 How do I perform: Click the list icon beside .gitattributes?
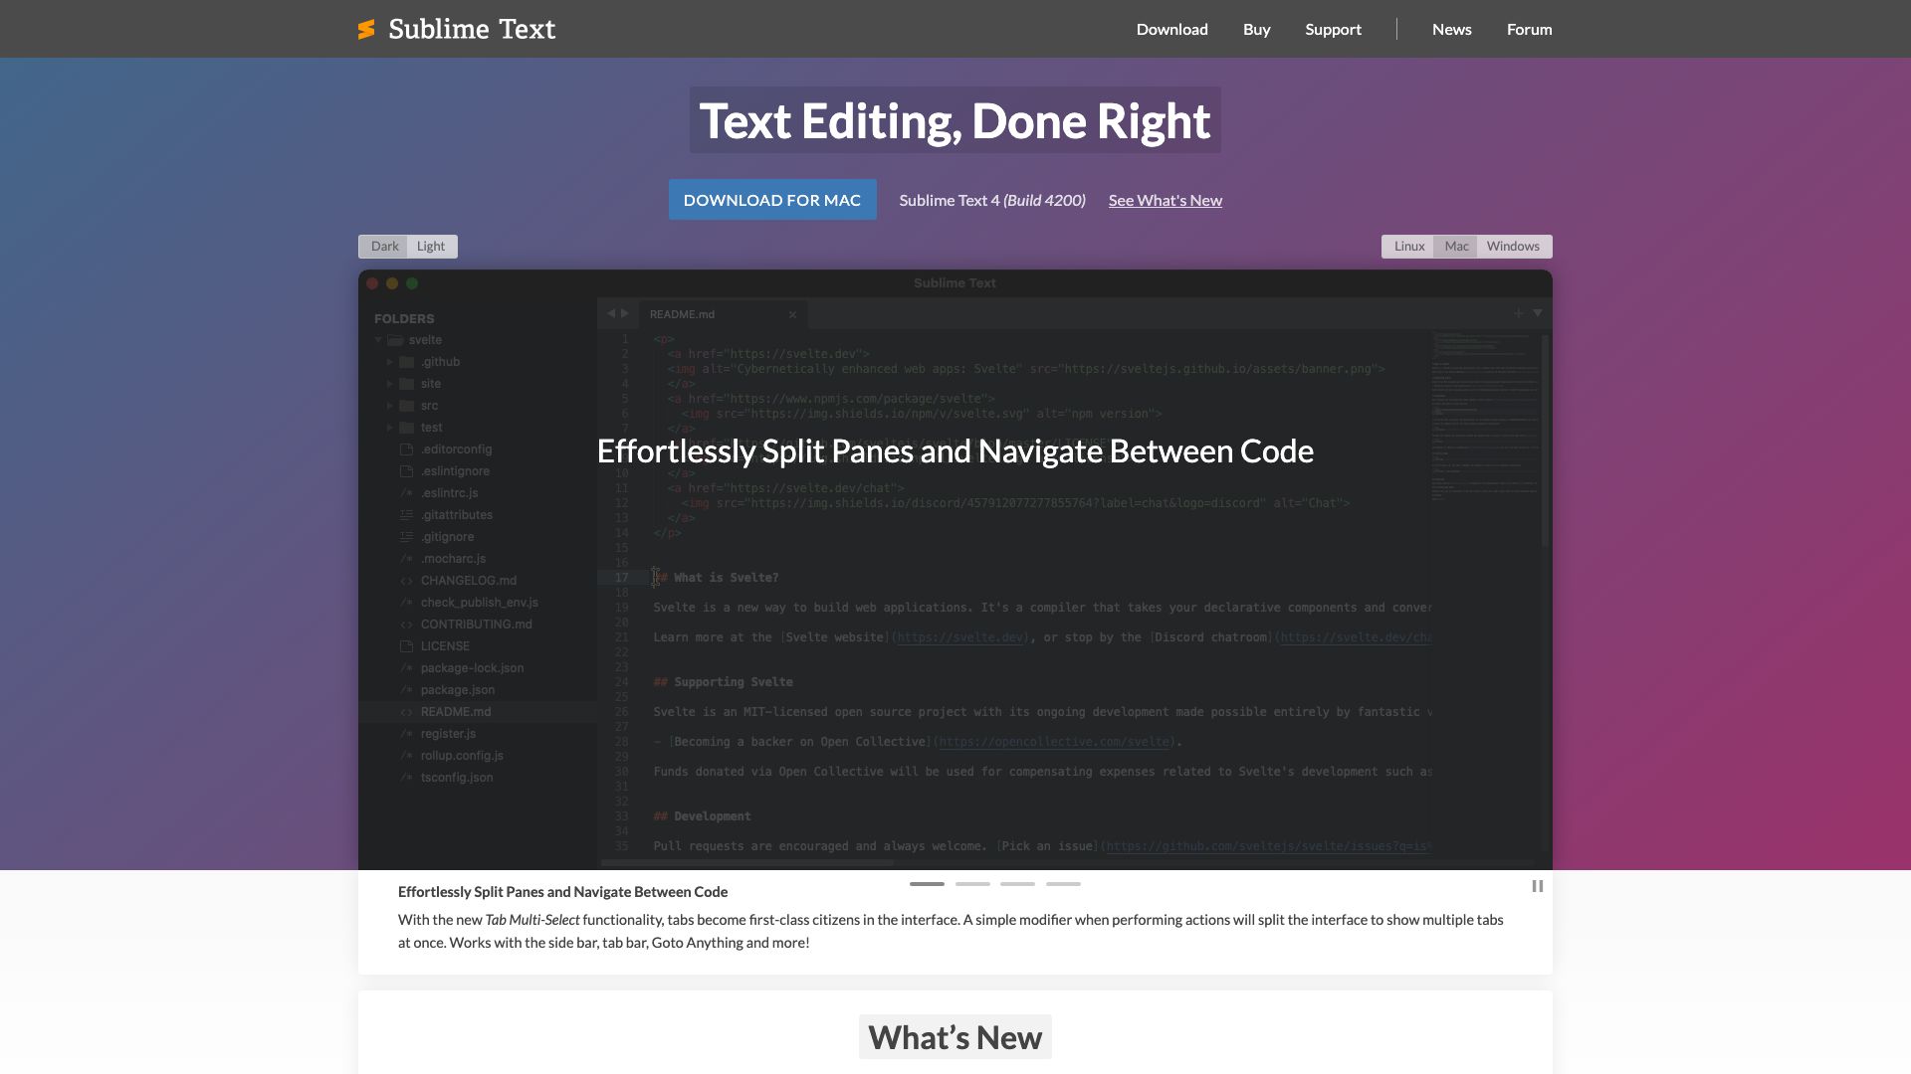pyautogui.click(x=407, y=514)
